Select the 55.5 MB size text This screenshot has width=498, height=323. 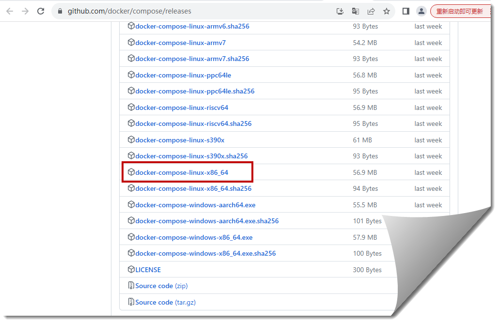pyautogui.click(x=365, y=205)
